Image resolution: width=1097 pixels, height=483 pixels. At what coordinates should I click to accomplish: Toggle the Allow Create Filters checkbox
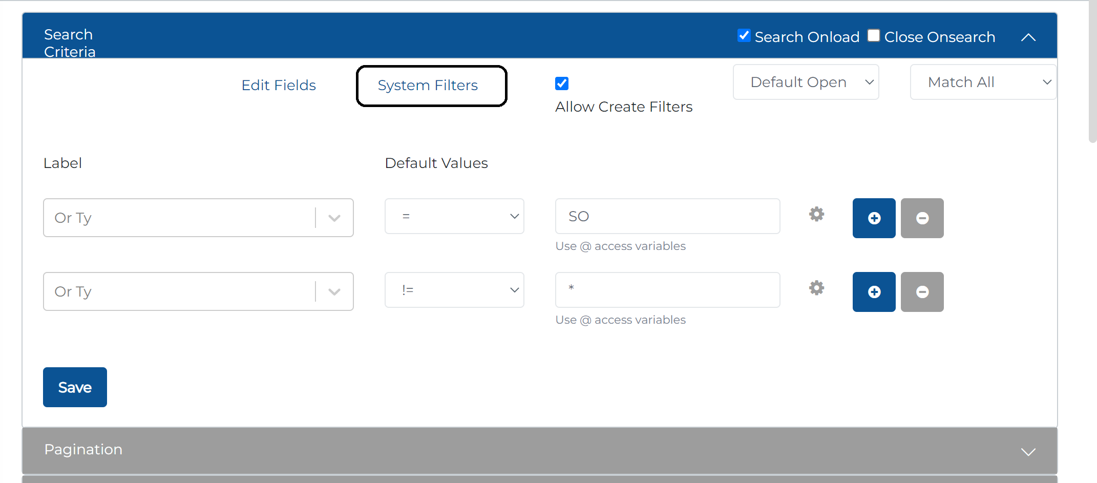click(562, 83)
